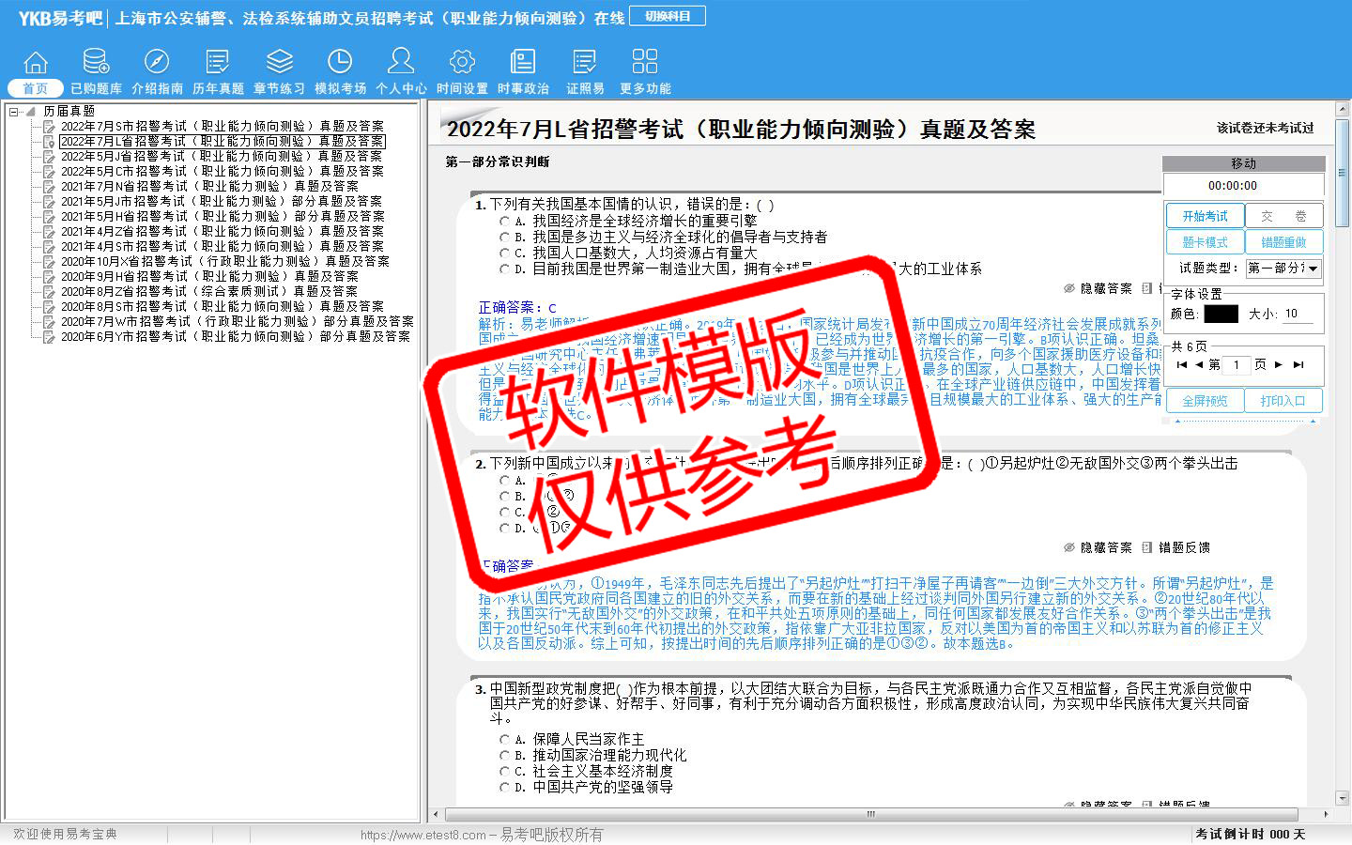
Task: Go to previous page arrow
Action: 1199,364
